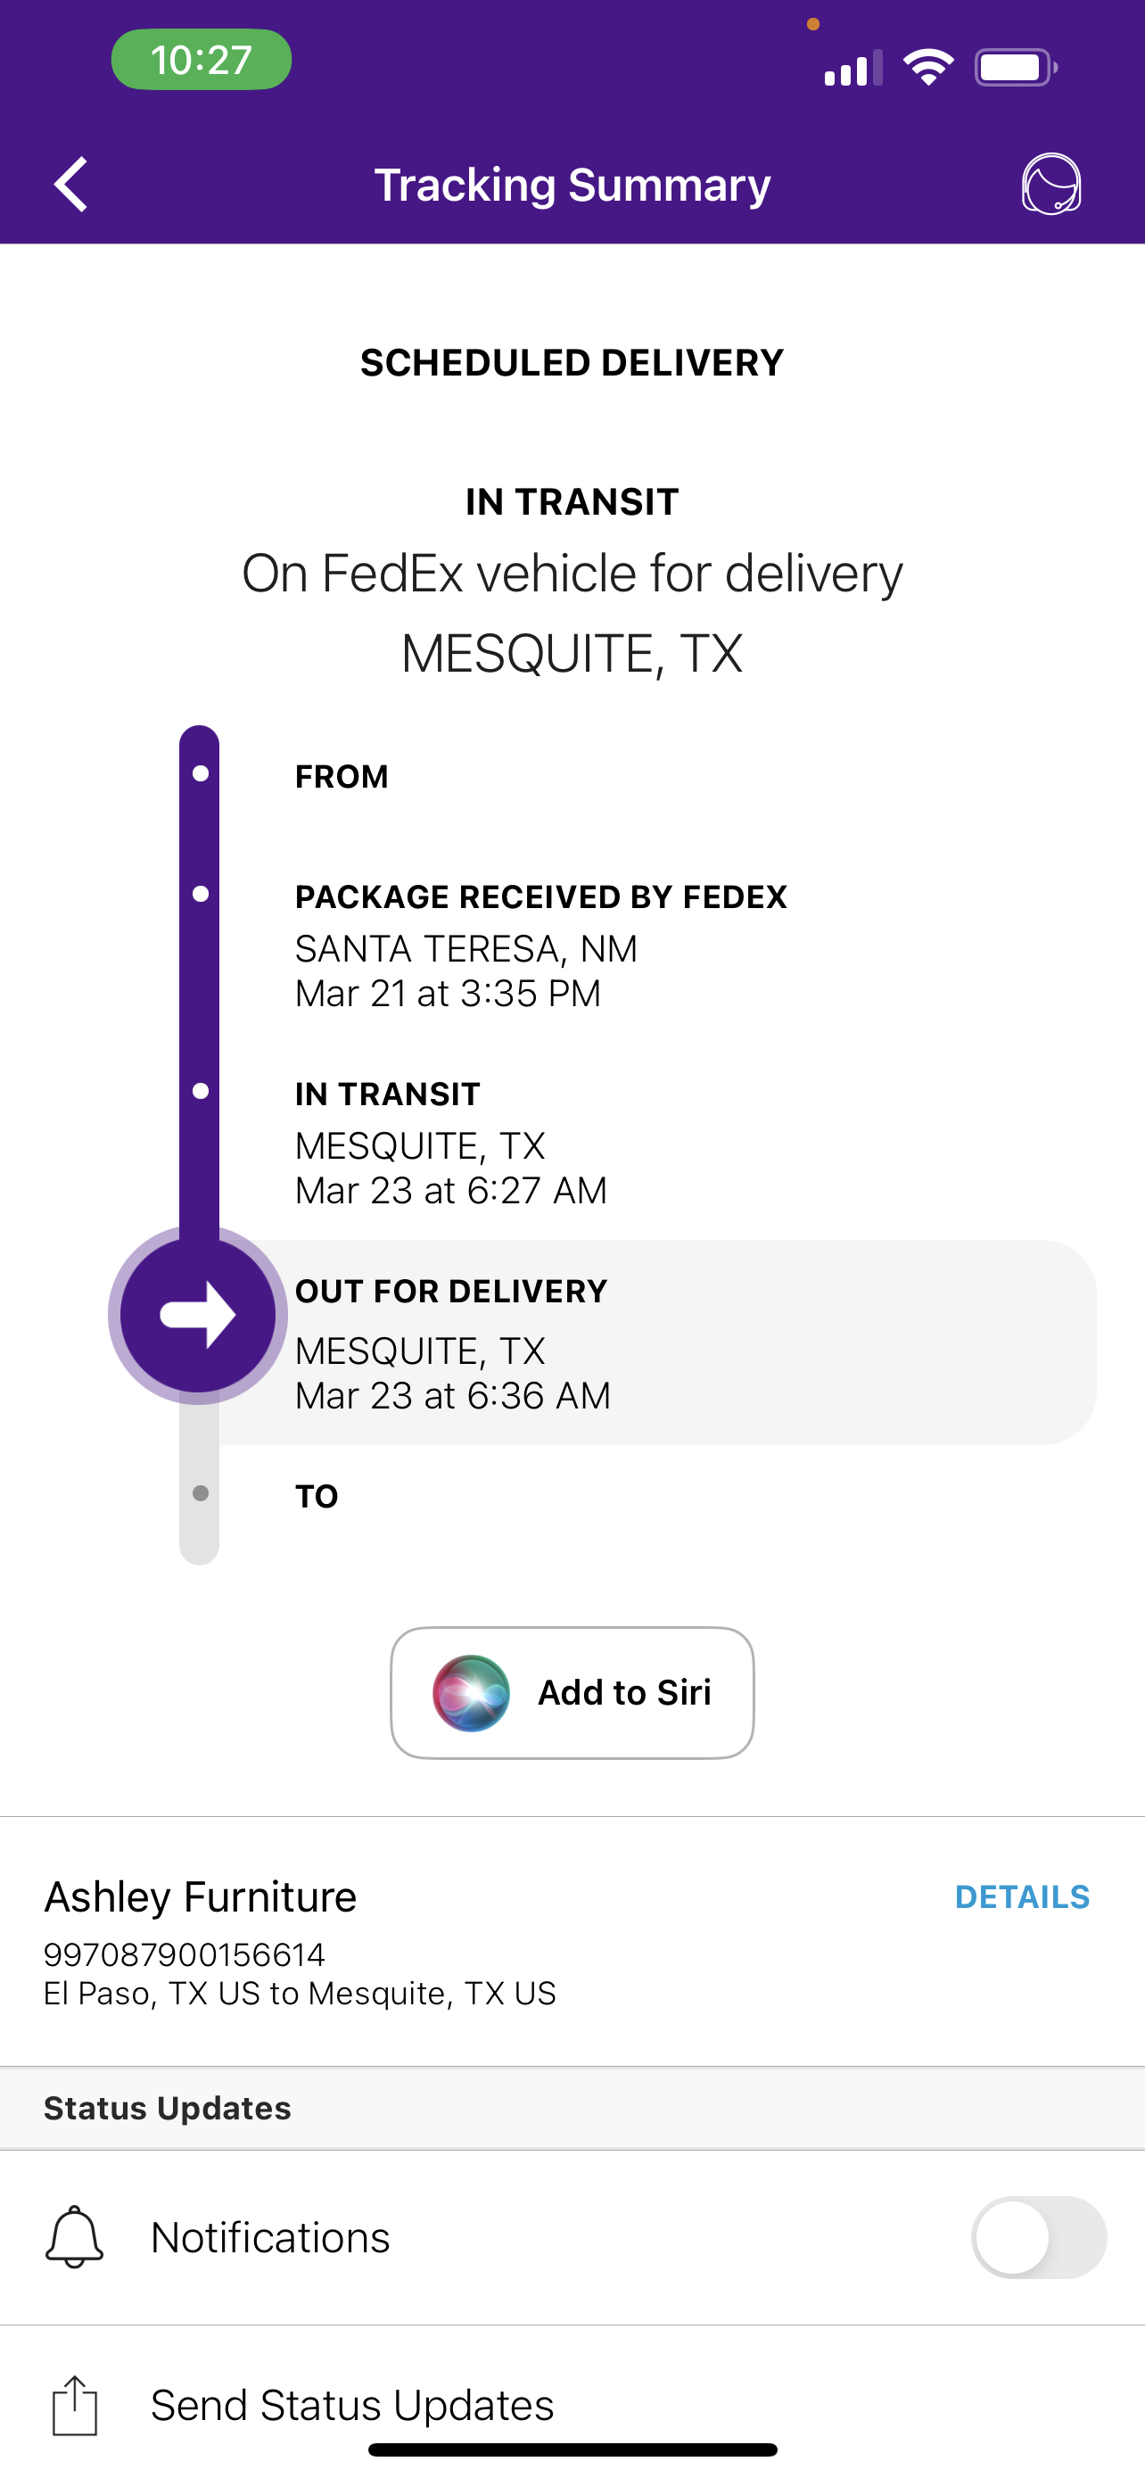Tap the Wi-Fi status icon
1145x2478 pixels.
point(927,67)
